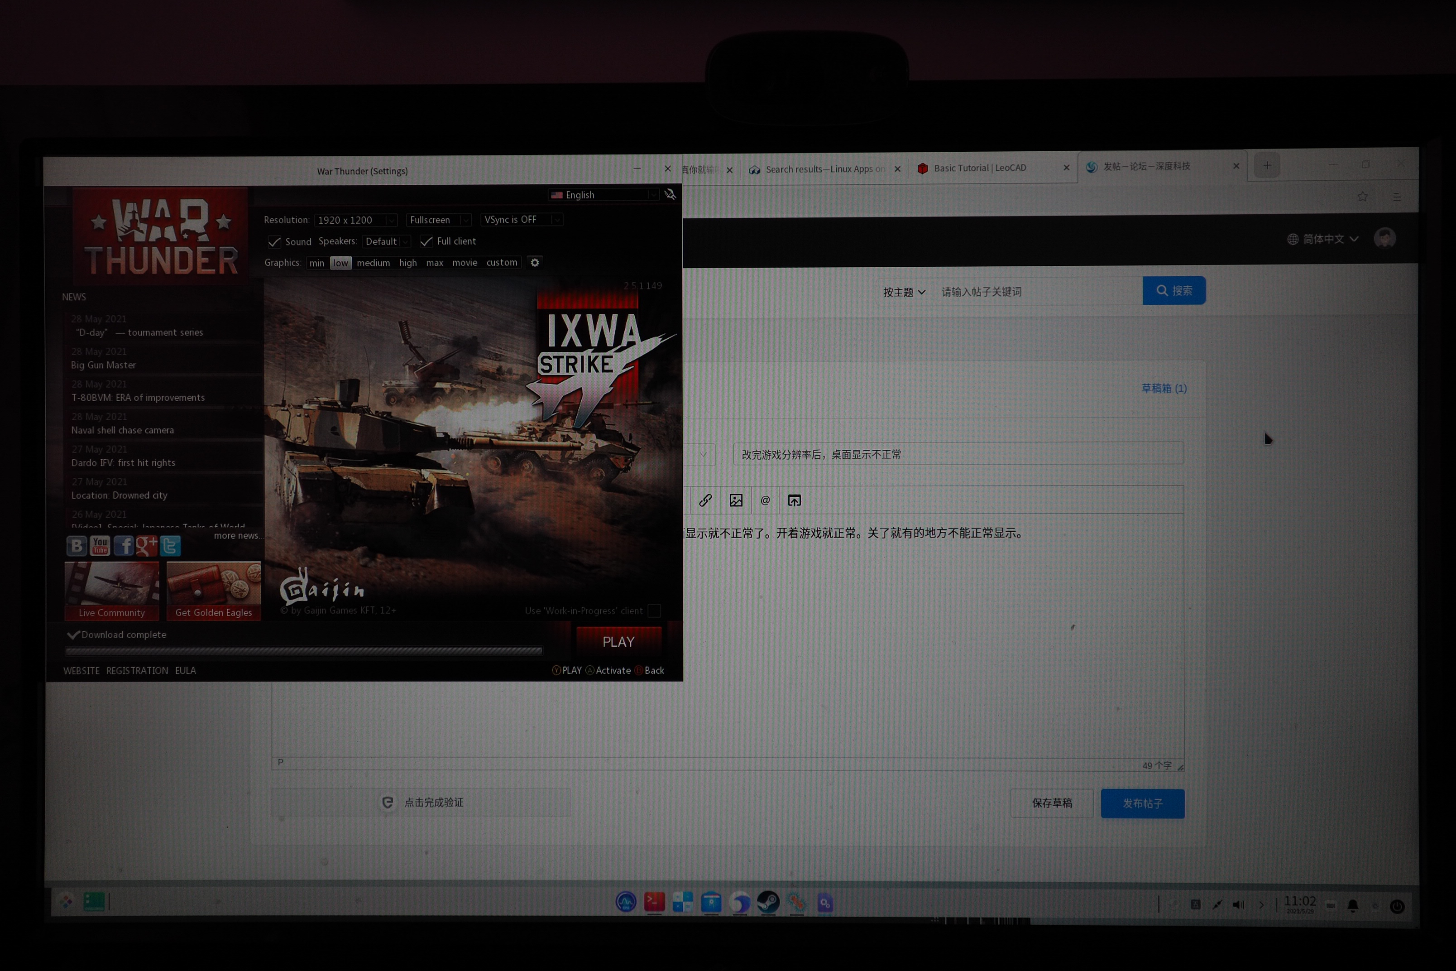Image resolution: width=1456 pixels, height=971 pixels.
Task: Click the wrench tool icon beside language
Action: click(670, 194)
